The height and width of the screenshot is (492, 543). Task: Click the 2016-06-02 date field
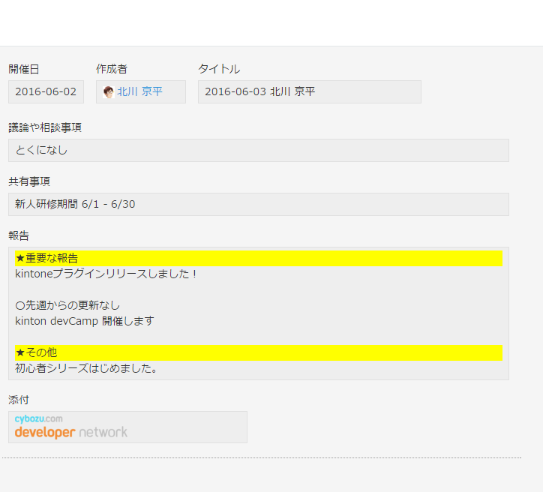pos(46,91)
